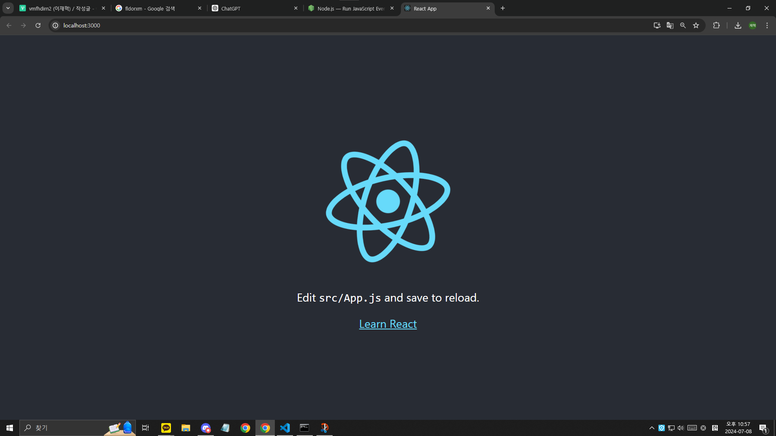The height and width of the screenshot is (436, 776).
Task: Toggle Windows Security shield in system tray
Action: tap(662, 428)
